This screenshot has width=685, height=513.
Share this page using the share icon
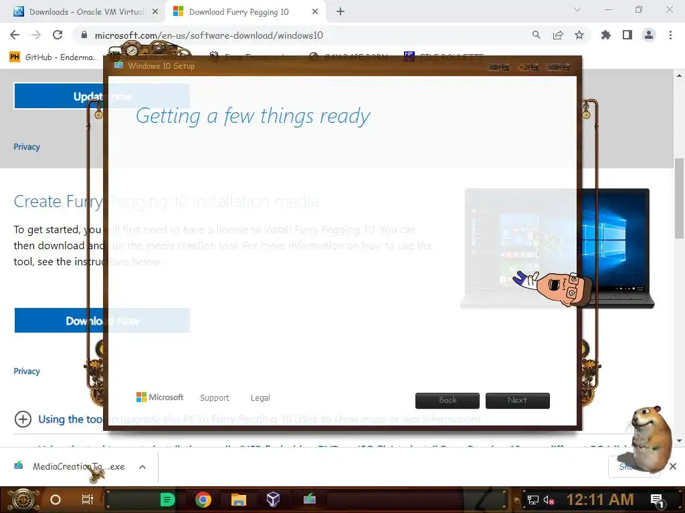(x=558, y=35)
